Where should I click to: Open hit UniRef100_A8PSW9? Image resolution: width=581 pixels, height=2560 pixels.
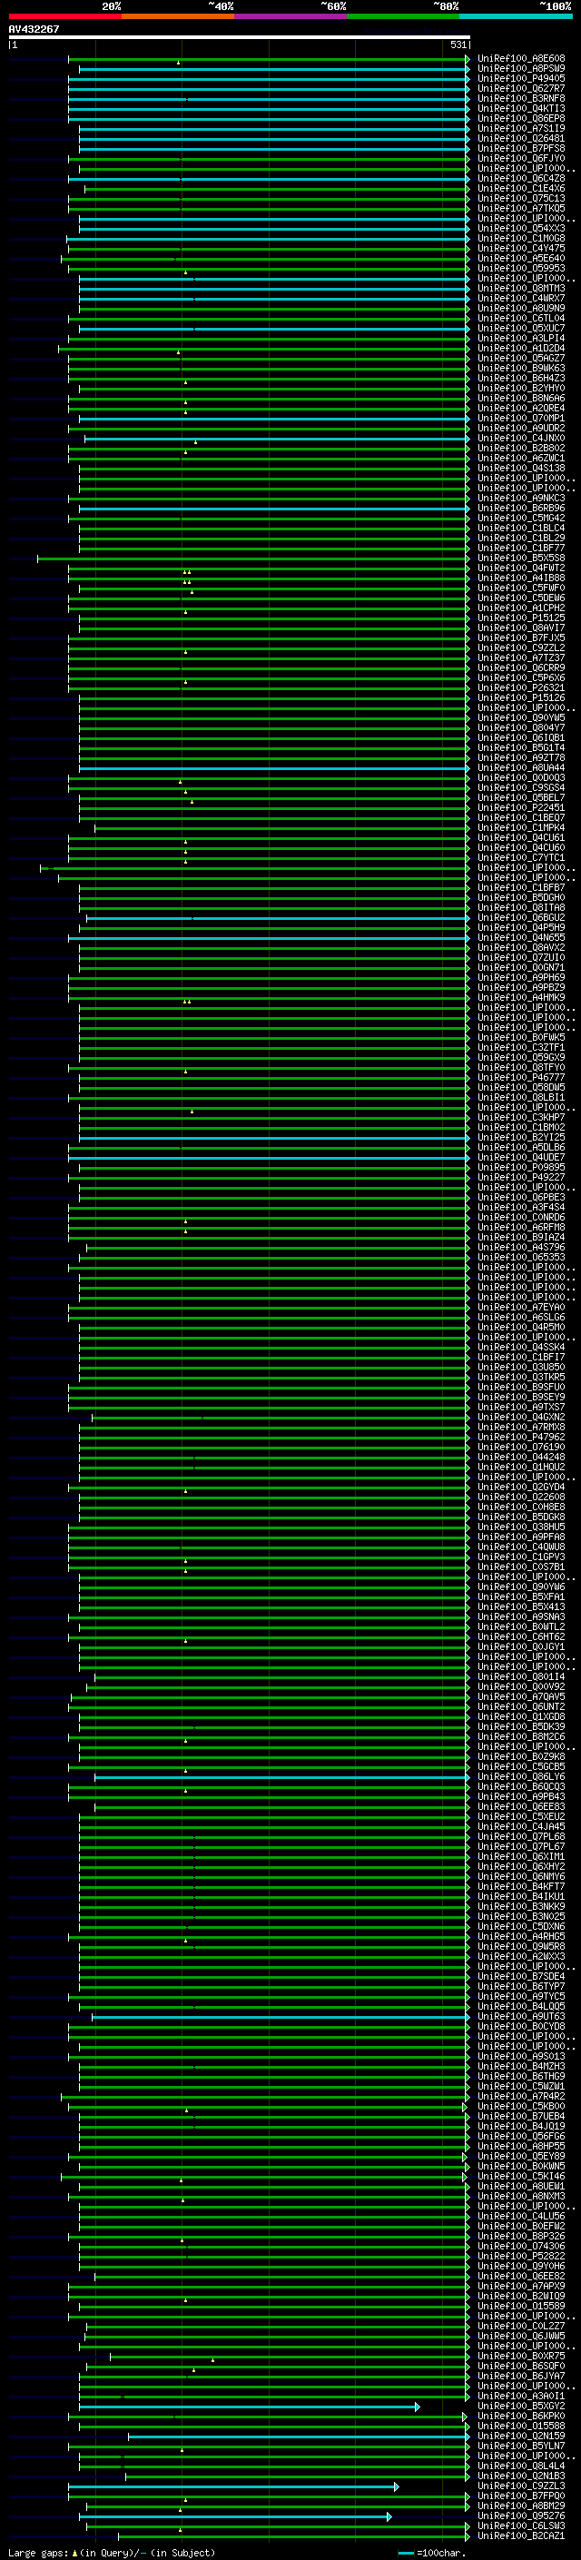[x=520, y=69]
